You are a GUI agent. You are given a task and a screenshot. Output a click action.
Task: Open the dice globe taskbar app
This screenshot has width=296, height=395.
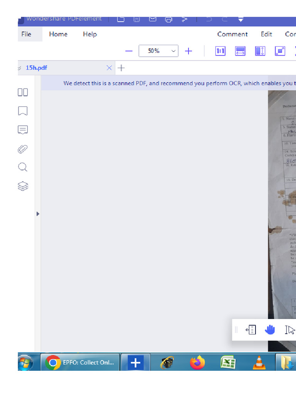point(167,363)
